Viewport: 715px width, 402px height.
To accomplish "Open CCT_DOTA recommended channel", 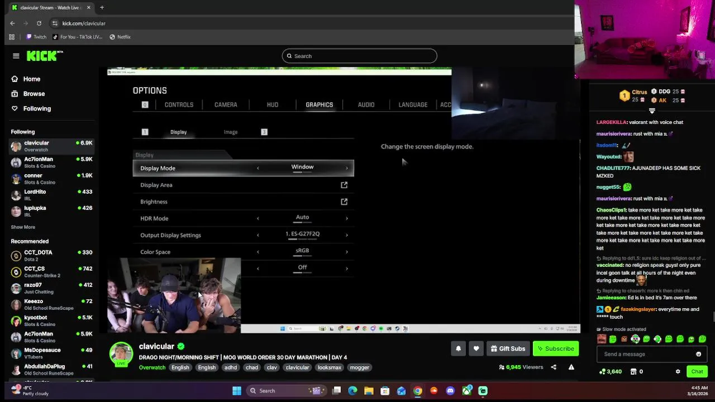I will (51, 256).
